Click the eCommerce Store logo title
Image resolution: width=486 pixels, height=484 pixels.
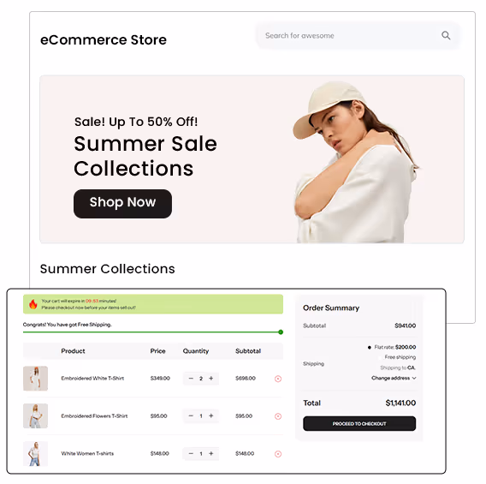104,39
